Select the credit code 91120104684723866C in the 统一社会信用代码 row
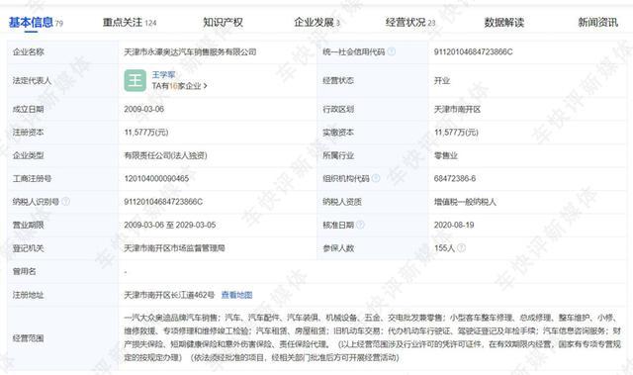 click(x=473, y=52)
